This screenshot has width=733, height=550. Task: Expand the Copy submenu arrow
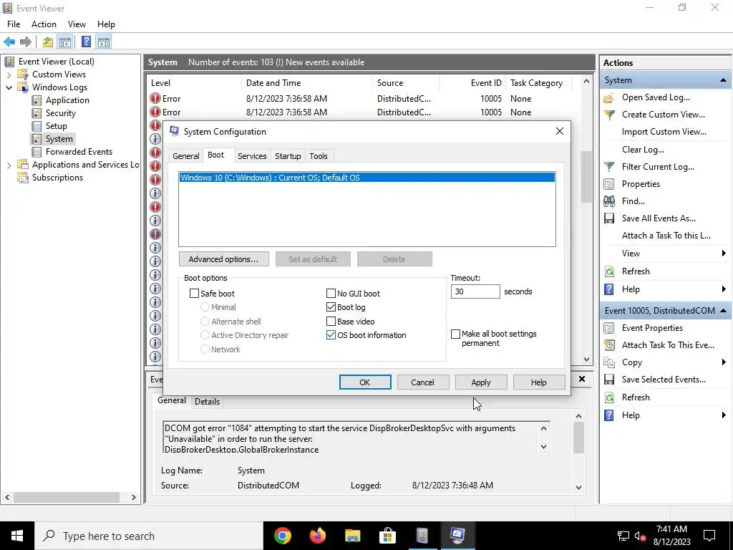coord(724,362)
